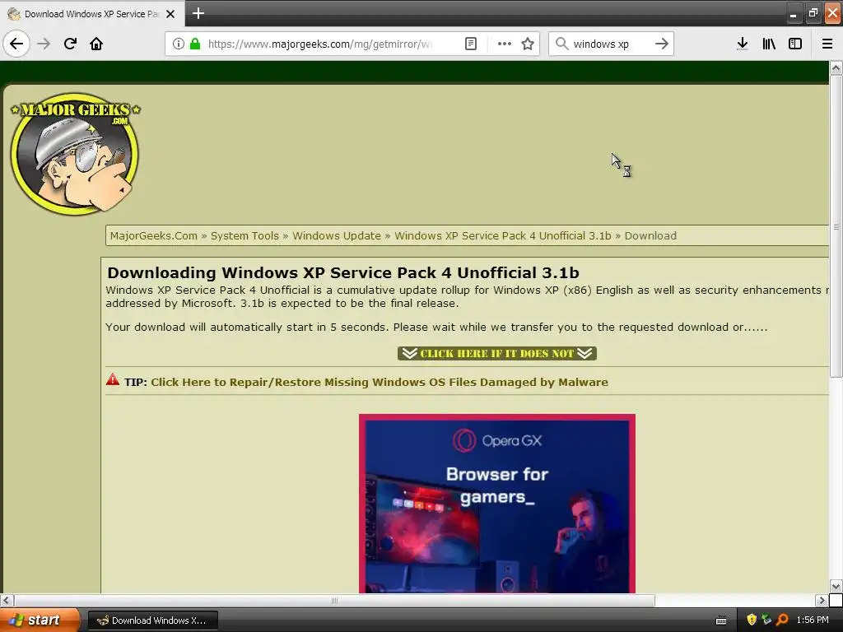Click the horizontal scrollbar left arrow
This screenshot has width=843, height=632.
click(7, 600)
